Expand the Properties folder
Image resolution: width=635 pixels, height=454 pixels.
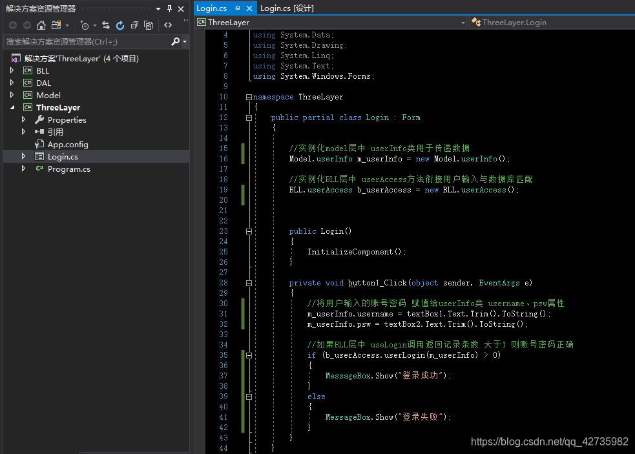pos(23,119)
